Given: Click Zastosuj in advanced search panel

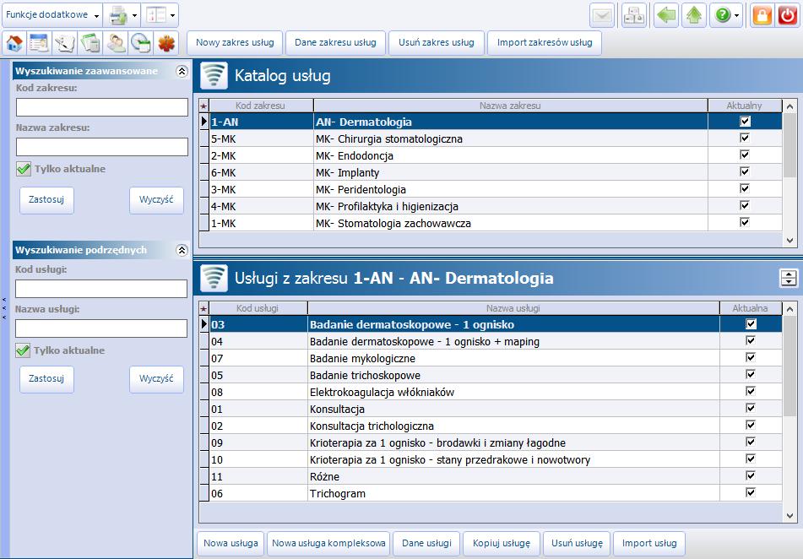Looking at the screenshot, I should coord(46,200).
